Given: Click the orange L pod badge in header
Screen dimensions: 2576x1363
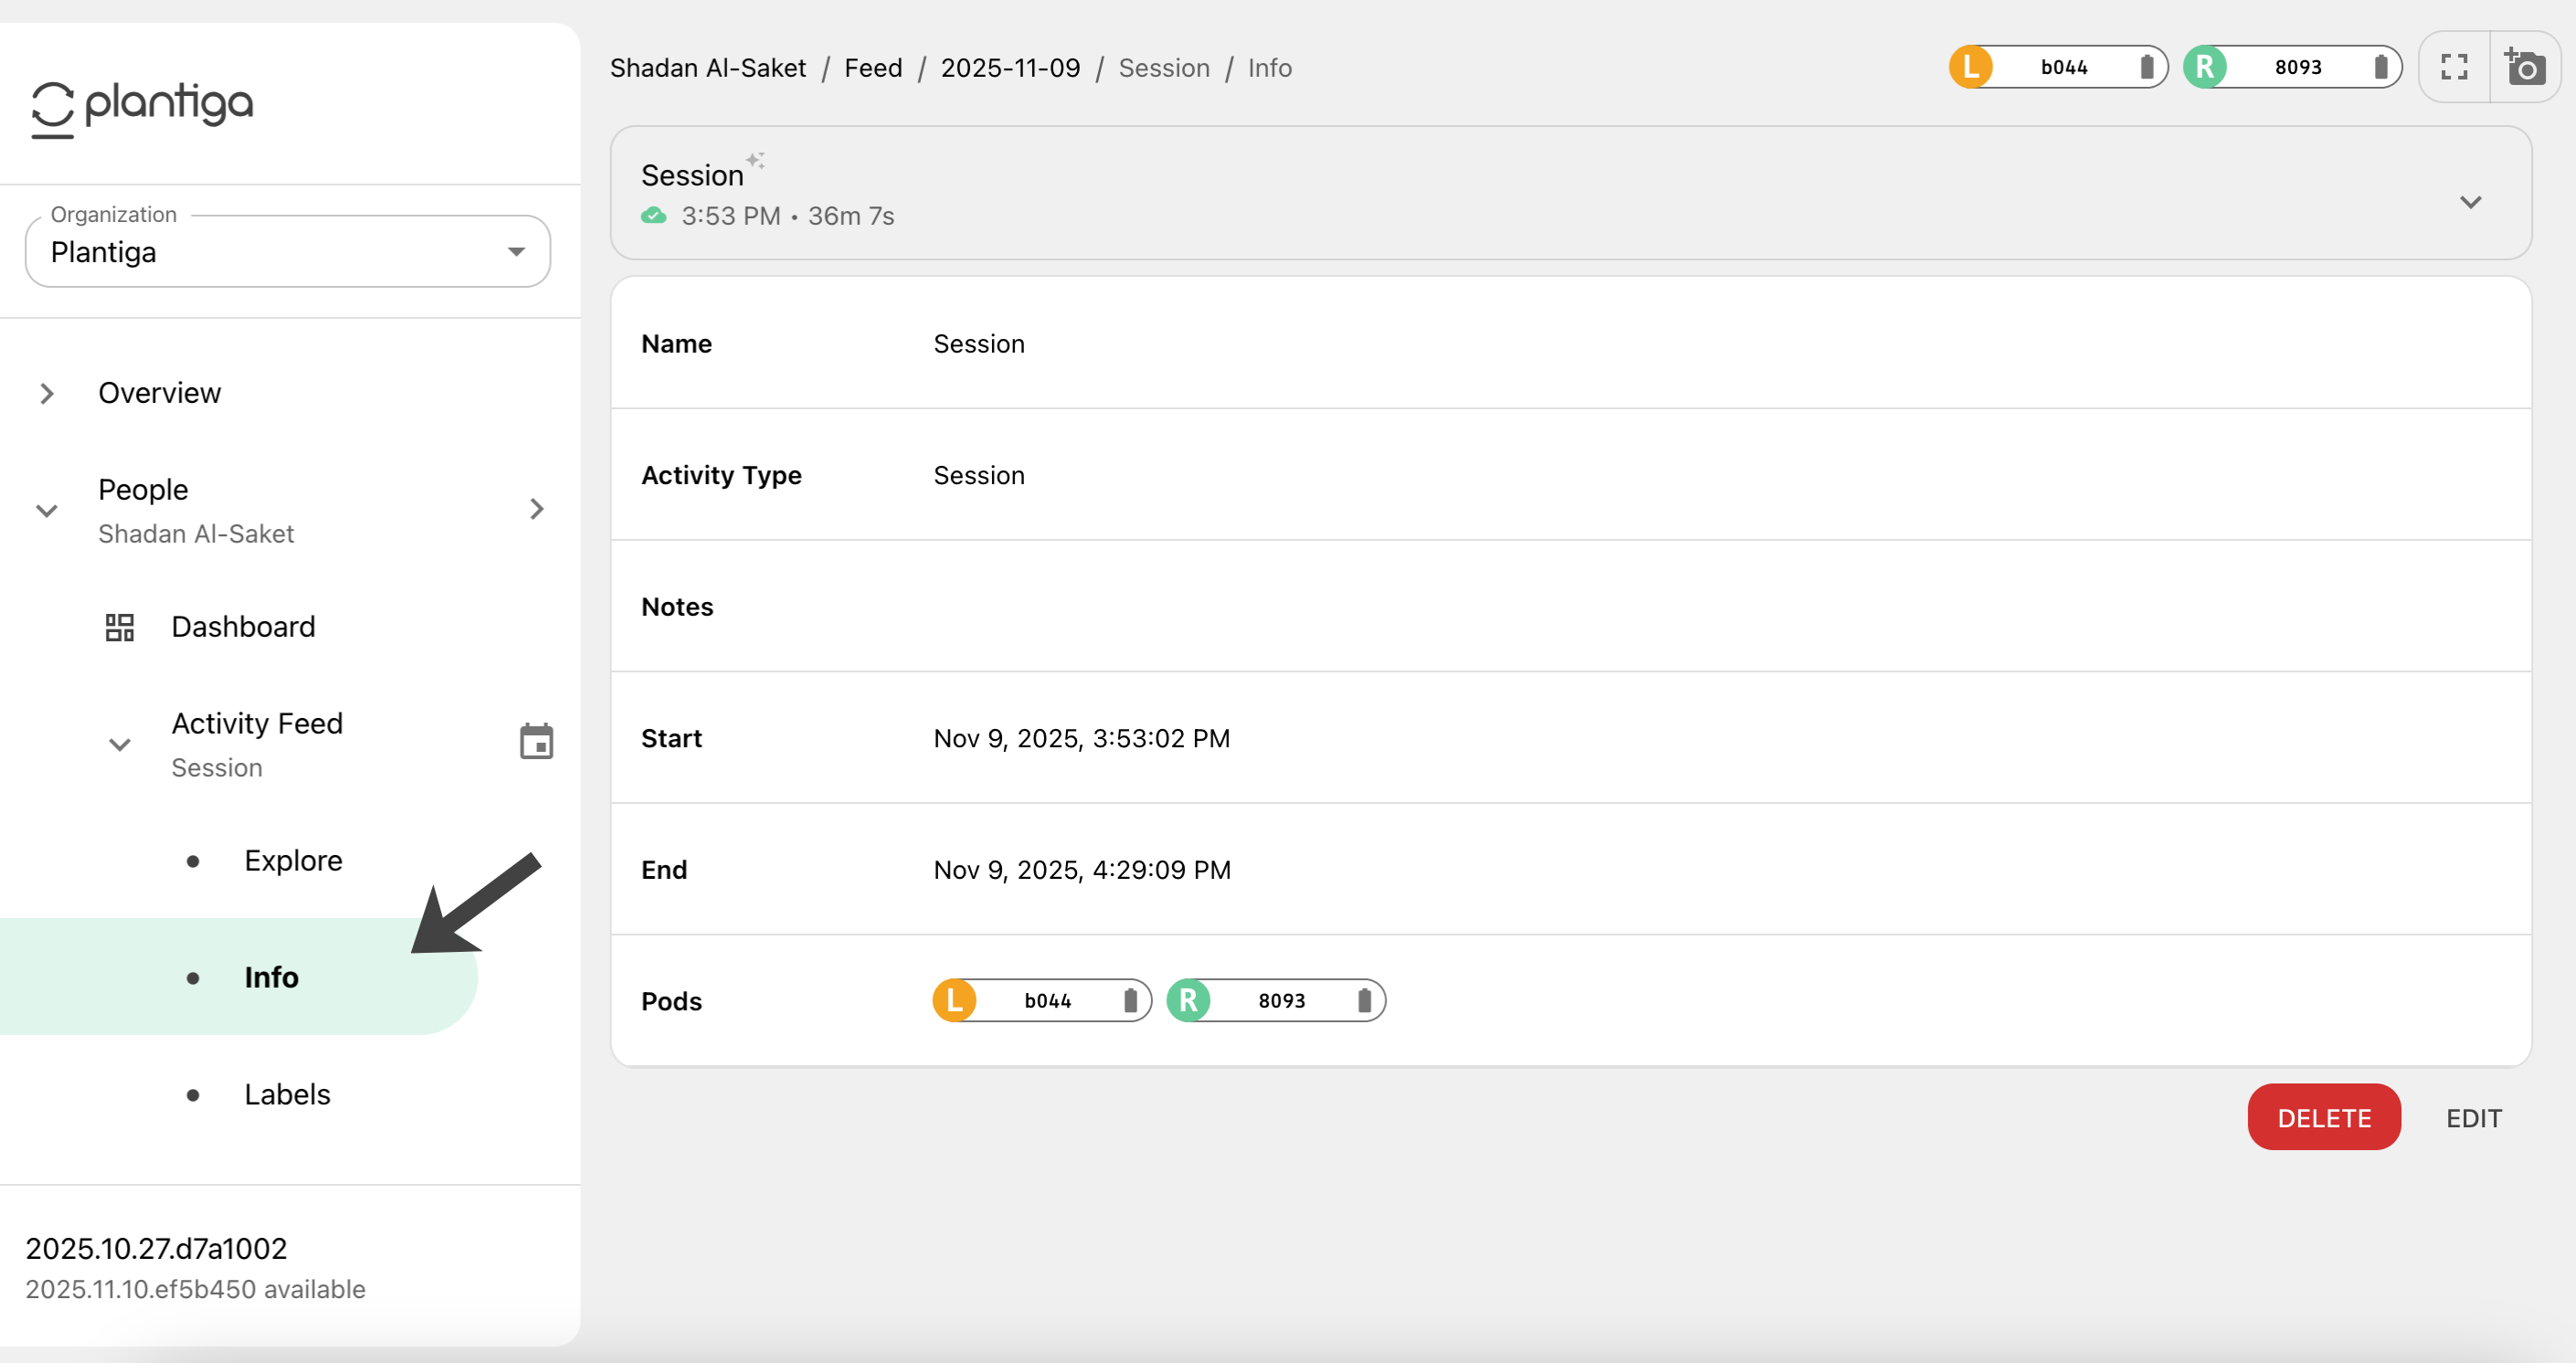Looking at the screenshot, I should click(x=1971, y=67).
